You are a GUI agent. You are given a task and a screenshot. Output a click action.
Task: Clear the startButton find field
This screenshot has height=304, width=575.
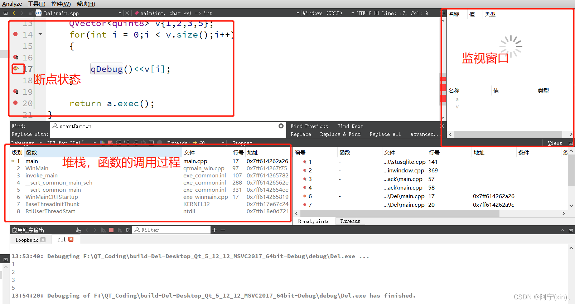(x=281, y=126)
